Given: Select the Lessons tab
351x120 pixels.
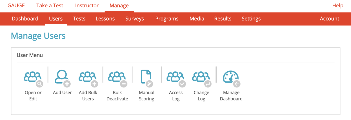Looking at the screenshot, I should [x=105, y=19].
